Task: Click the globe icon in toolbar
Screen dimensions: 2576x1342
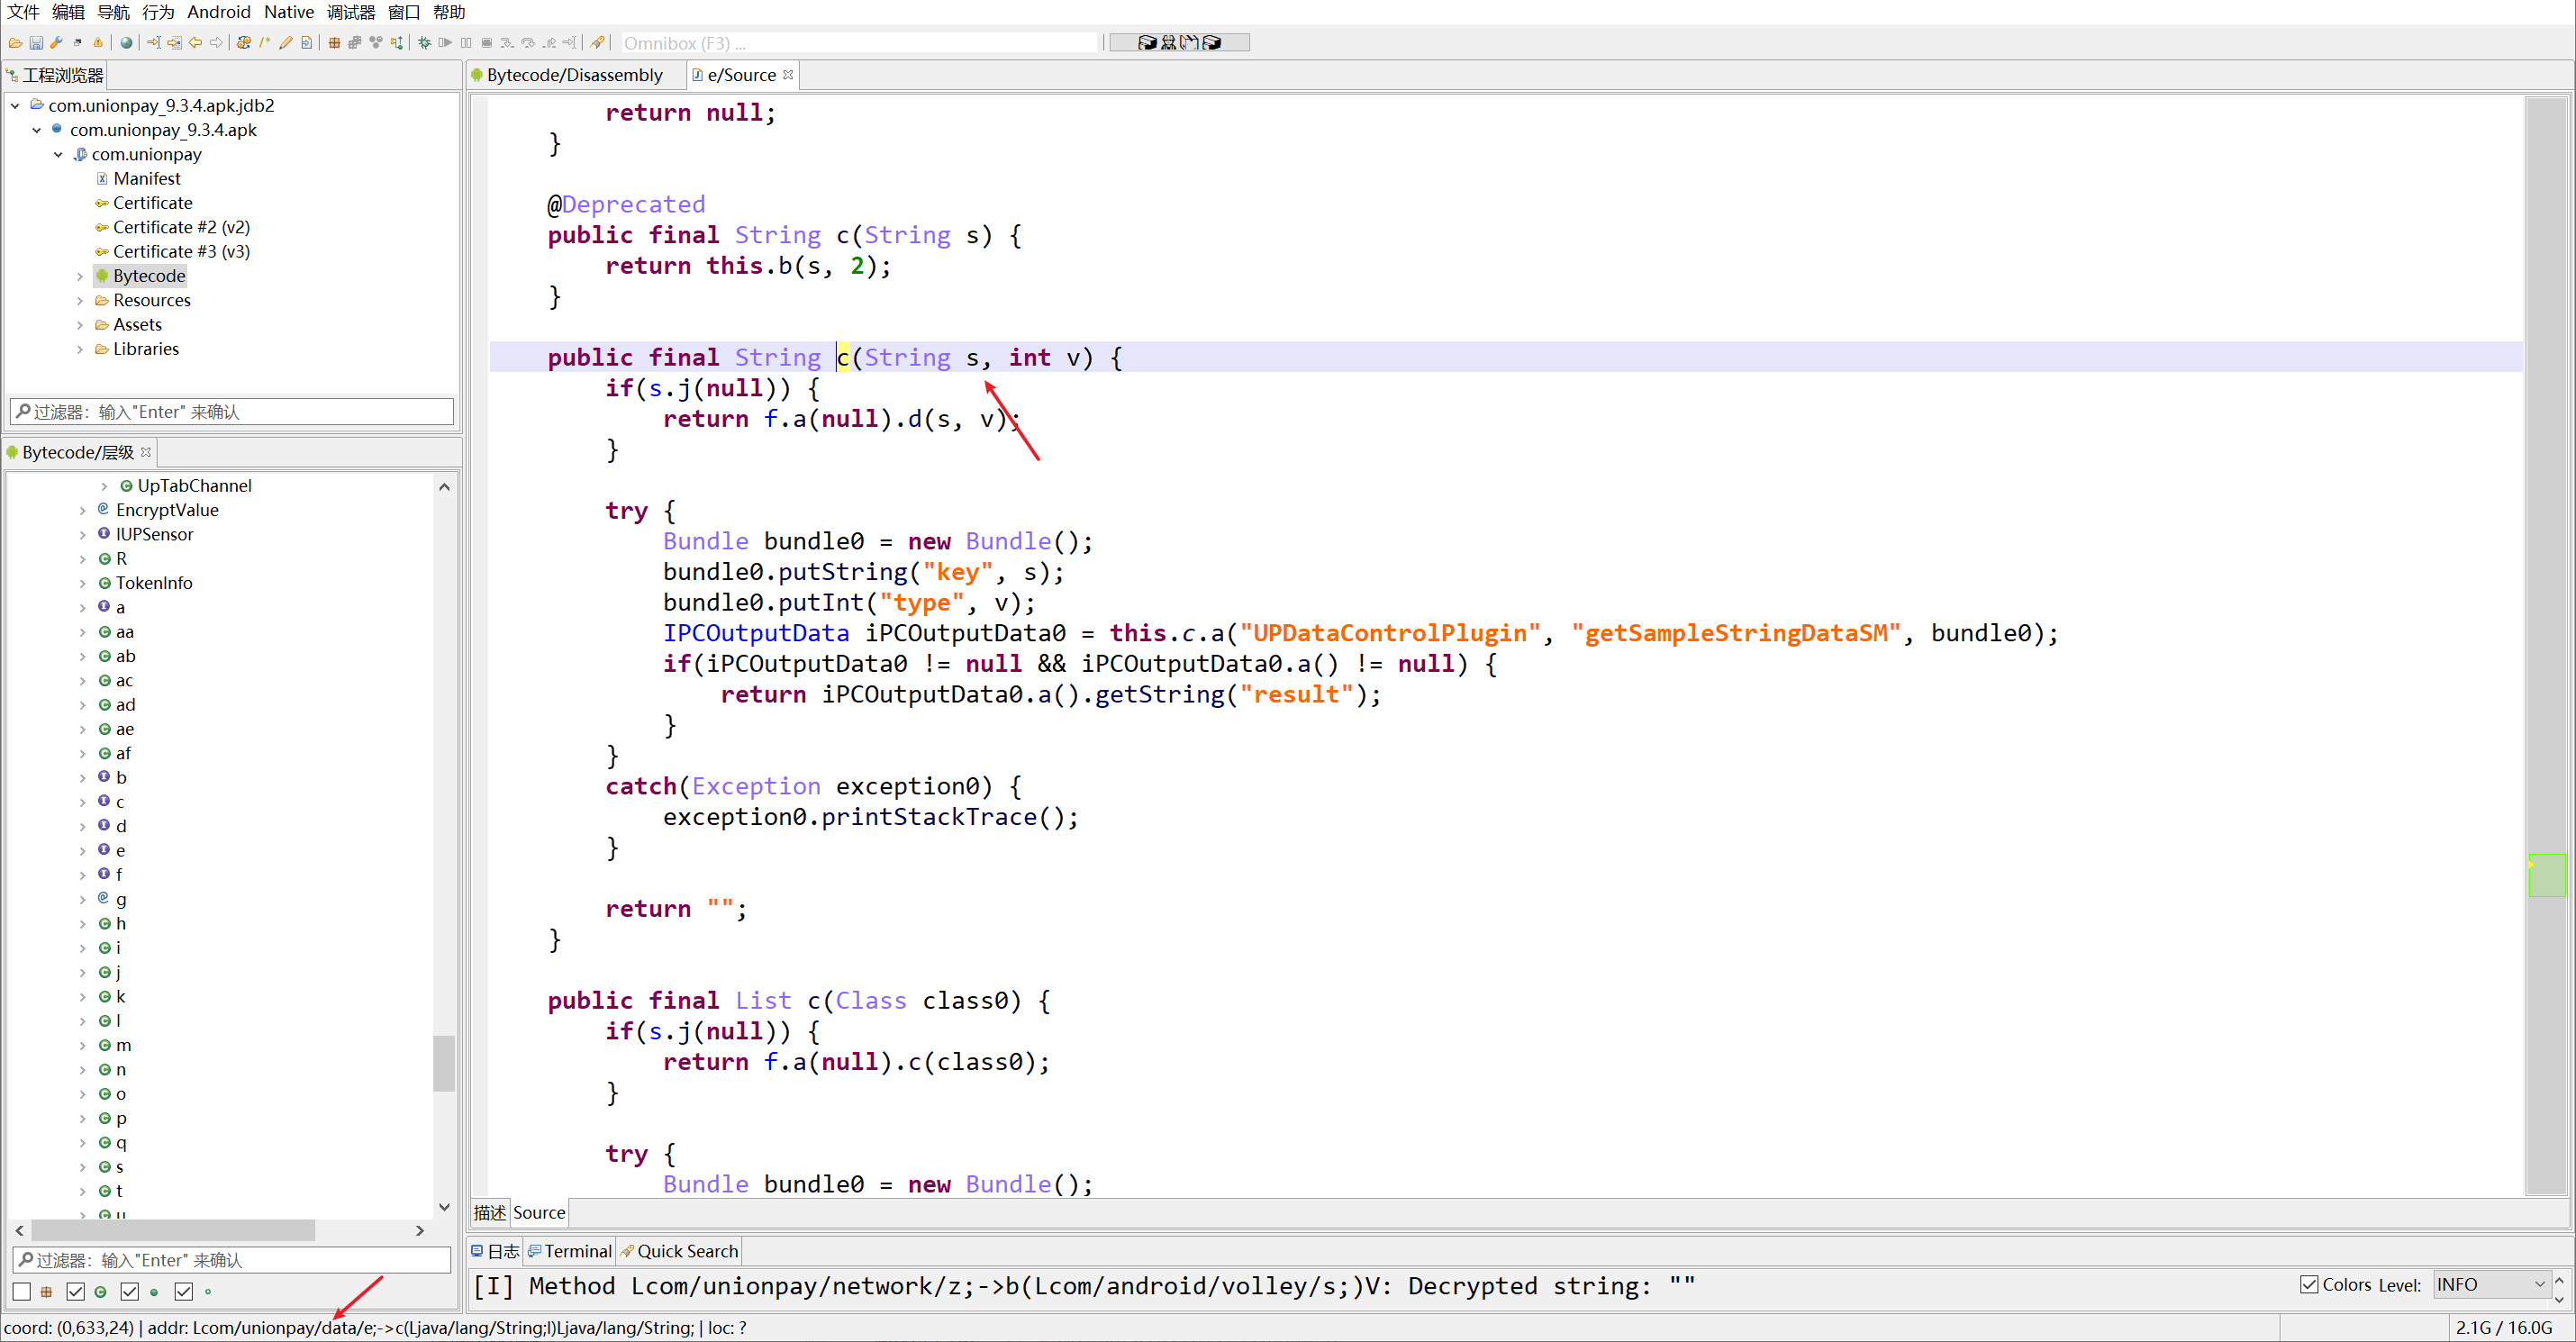Action: pos(126,43)
